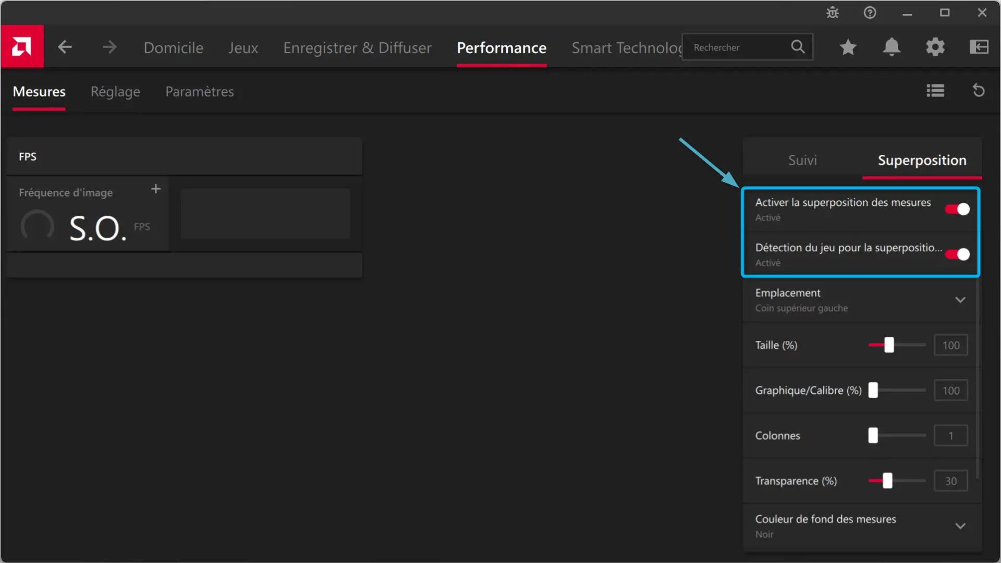Select the Mesures sub-tab
The width and height of the screenshot is (1001, 563).
click(x=39, y=91)
